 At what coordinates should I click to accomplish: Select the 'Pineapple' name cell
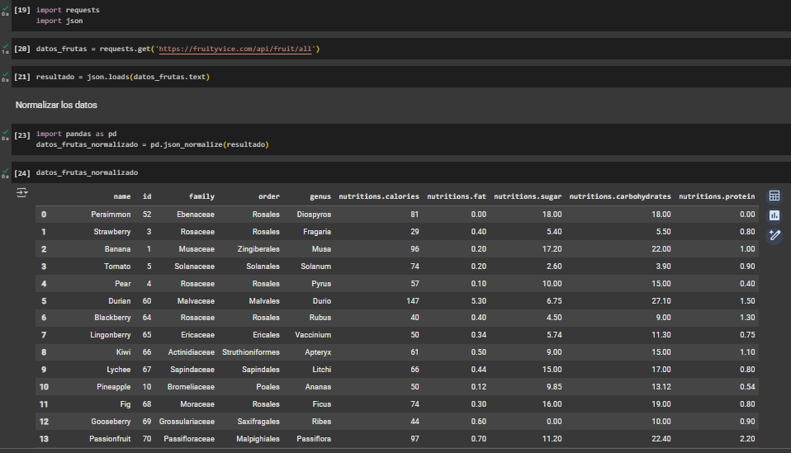tap(113, 387)
